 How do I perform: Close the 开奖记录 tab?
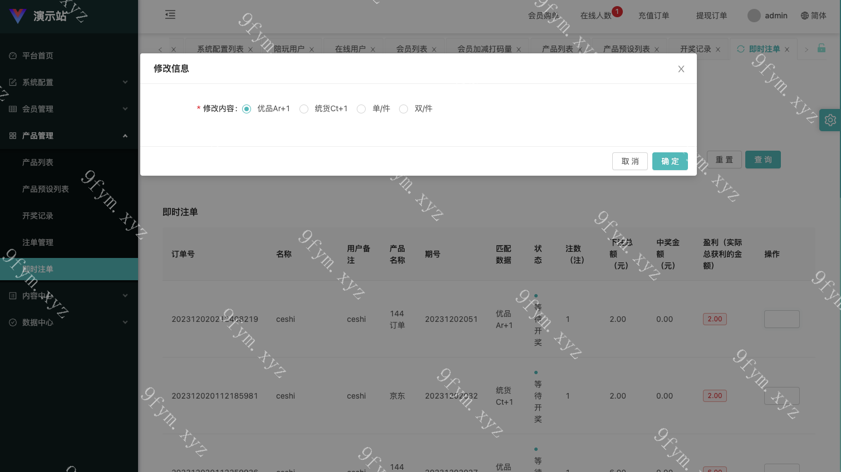pyautogui.click(x=718, y=49)
